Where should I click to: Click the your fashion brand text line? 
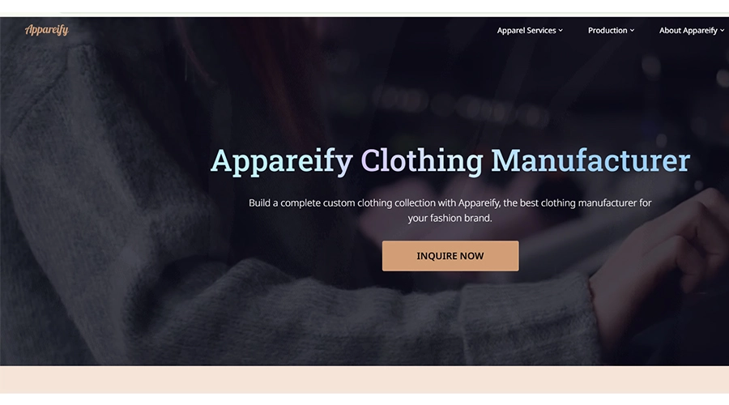(450, 218)
